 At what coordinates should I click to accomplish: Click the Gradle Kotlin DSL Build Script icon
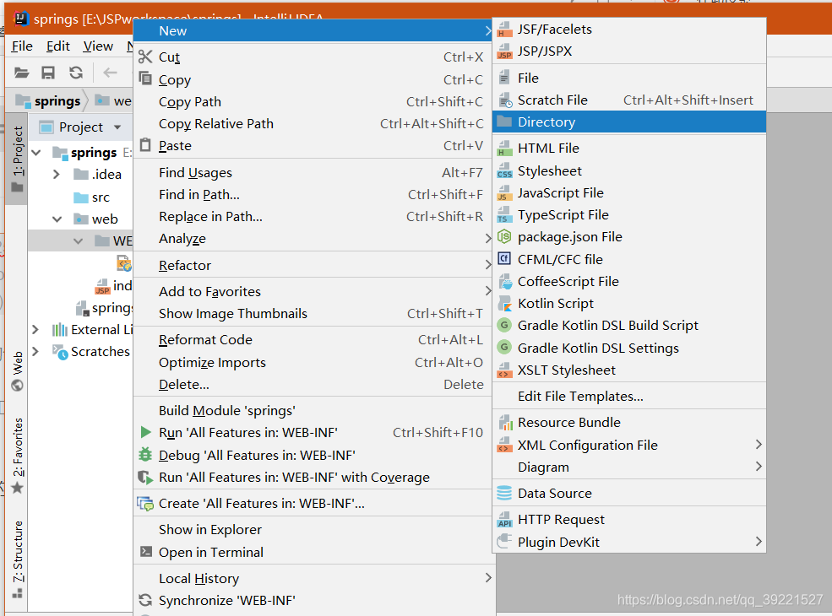click(504, 325)
